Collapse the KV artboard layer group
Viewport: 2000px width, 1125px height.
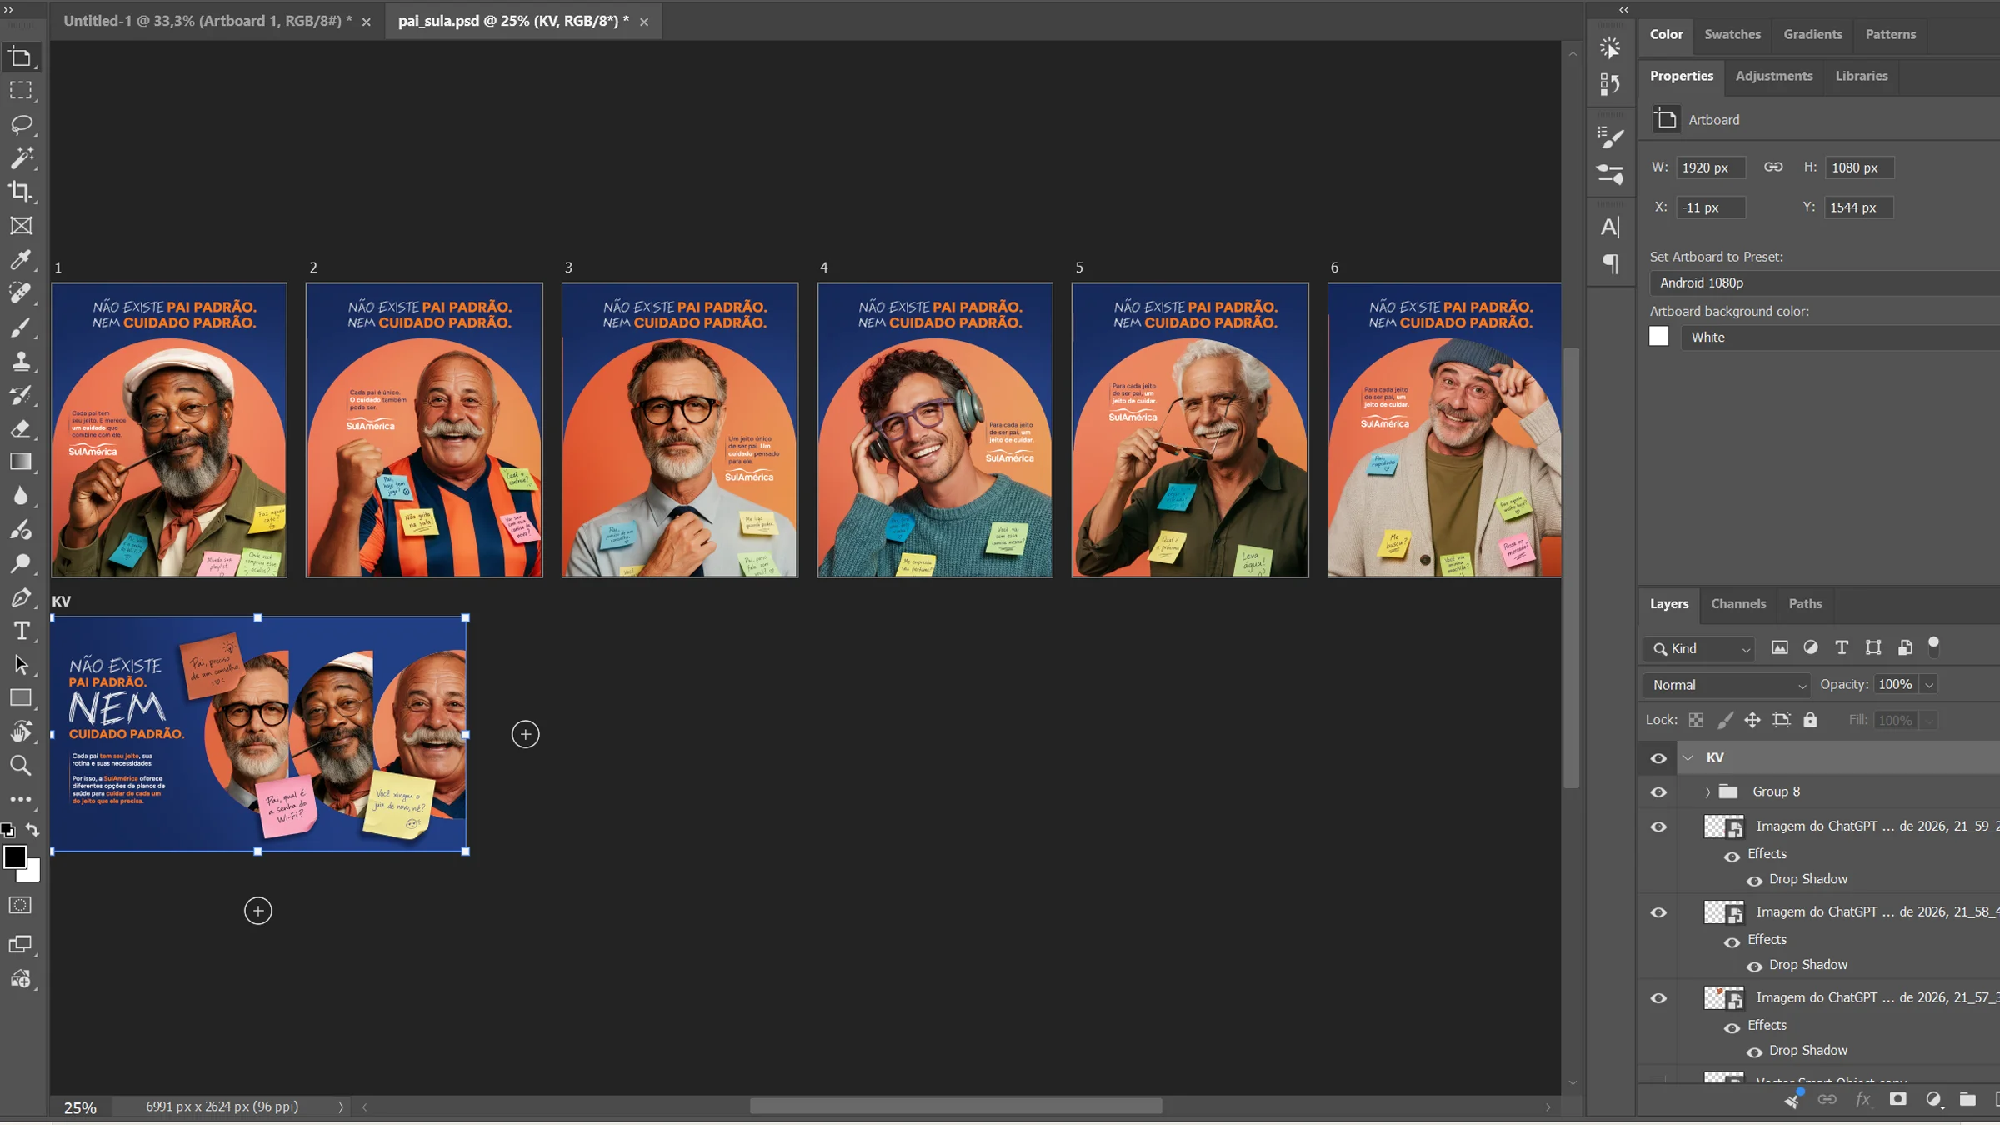pos(1688,758)
